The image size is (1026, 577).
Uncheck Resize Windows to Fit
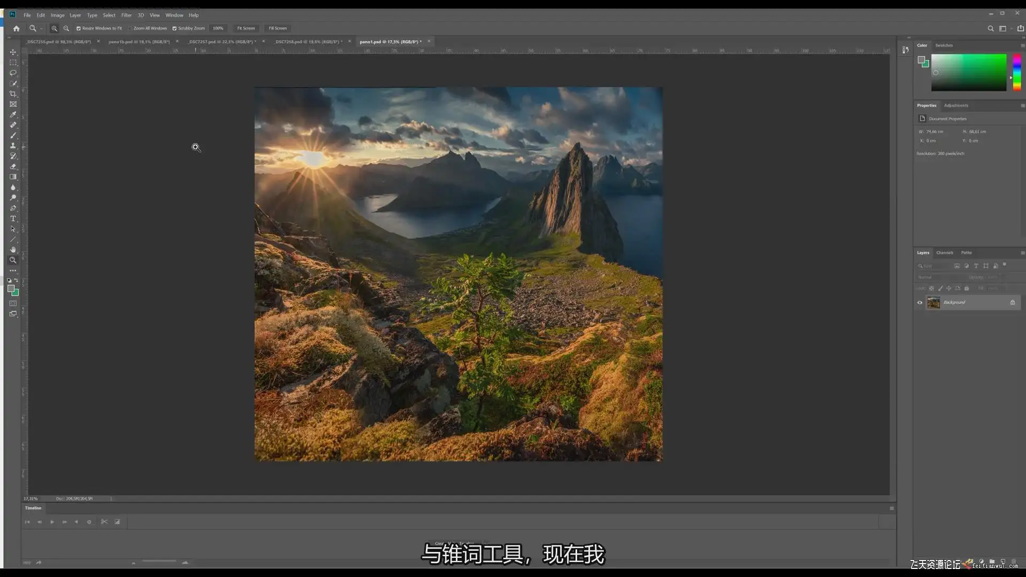[79, 28]
